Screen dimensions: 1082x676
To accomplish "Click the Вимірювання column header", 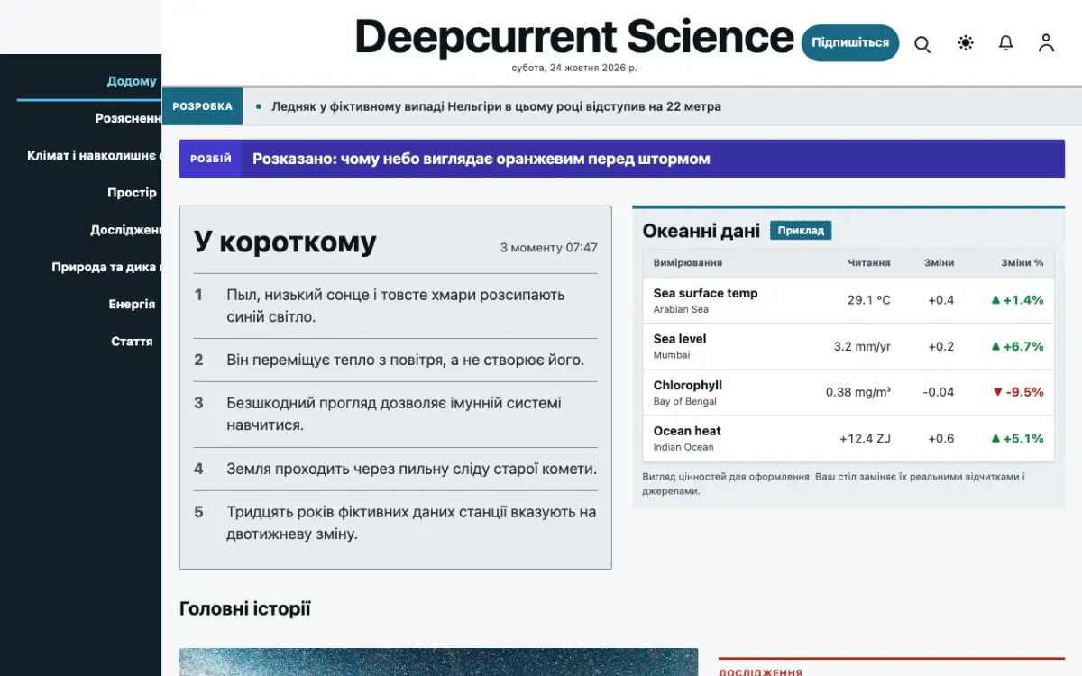I will [x=688, y=263].
